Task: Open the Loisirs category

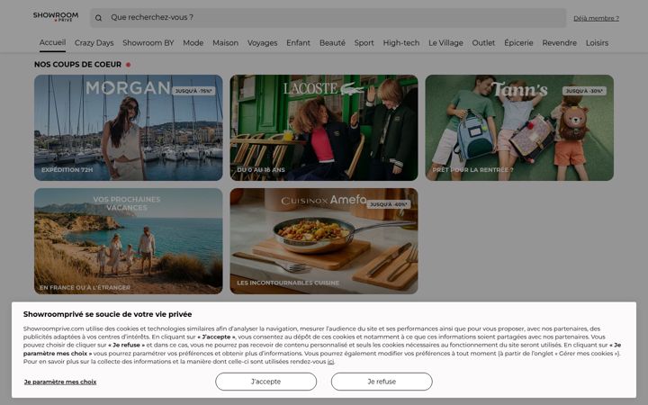Action: pos(597,43)
